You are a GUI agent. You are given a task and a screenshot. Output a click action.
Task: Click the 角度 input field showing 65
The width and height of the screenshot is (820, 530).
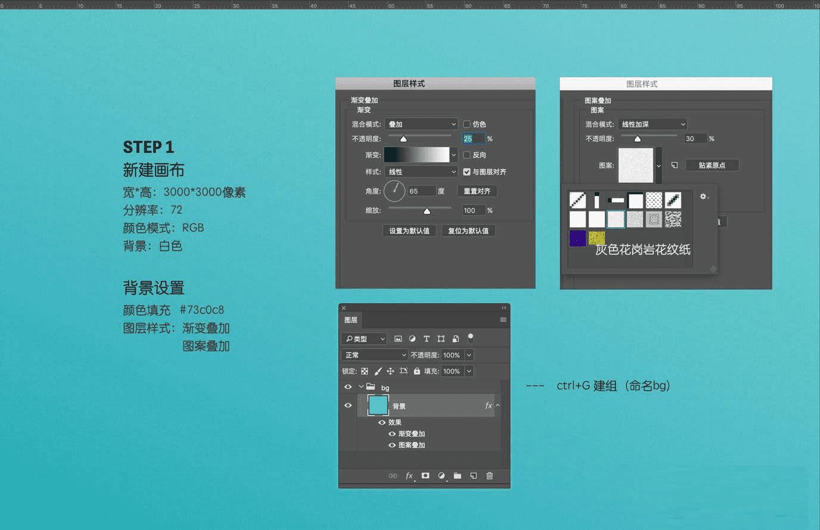[x=422, y=191]
